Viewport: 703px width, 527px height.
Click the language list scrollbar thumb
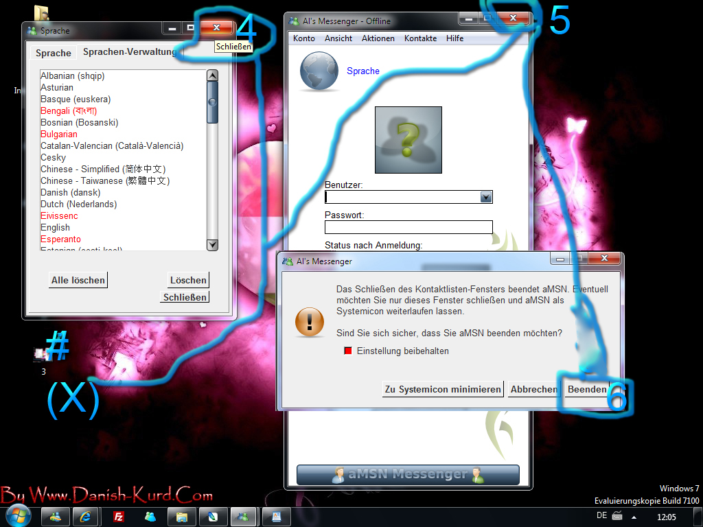(213, 102)
